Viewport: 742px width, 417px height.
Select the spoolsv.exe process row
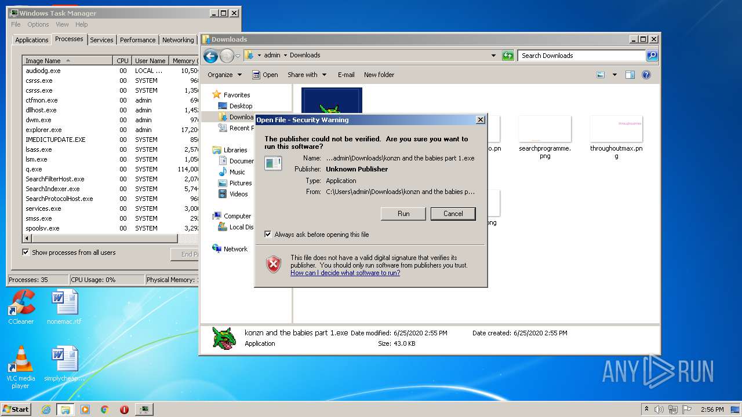pos(110,228)
